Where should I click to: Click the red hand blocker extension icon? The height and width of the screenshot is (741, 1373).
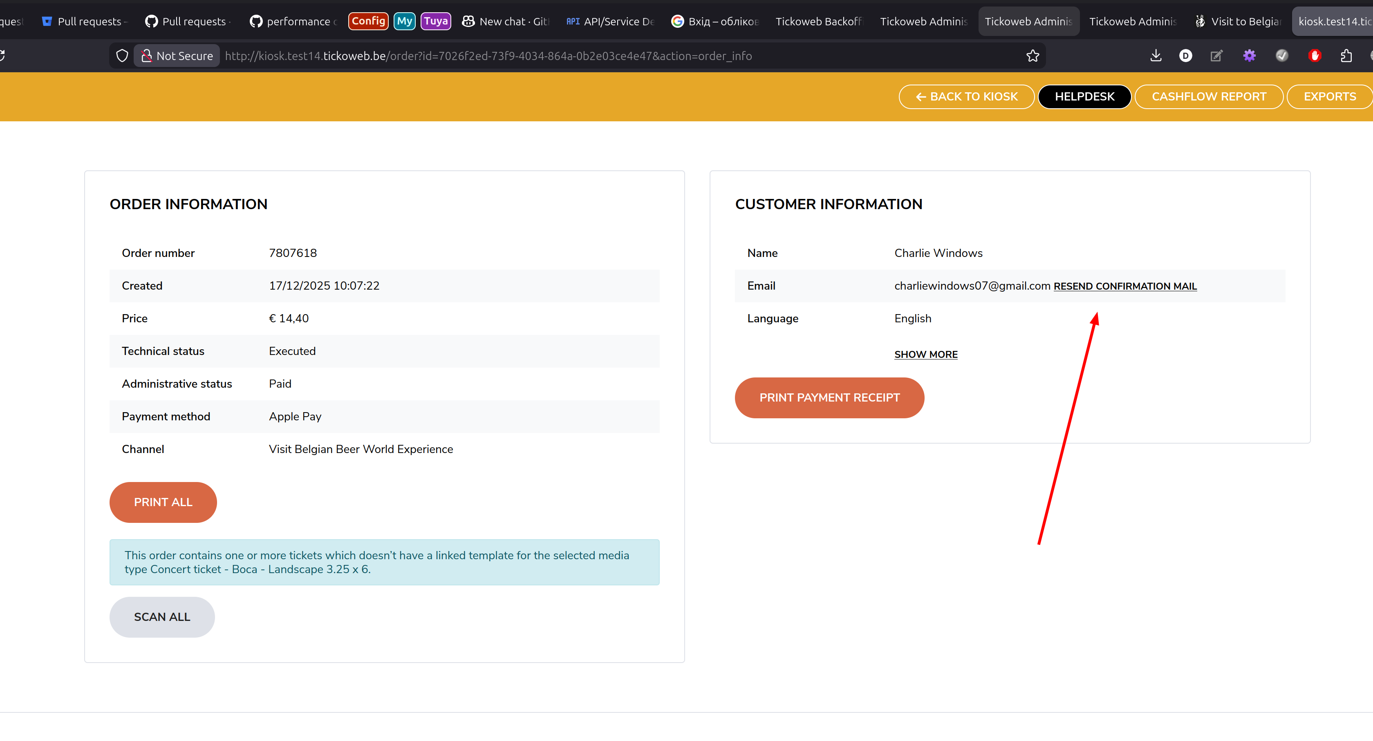point(1315,56)
